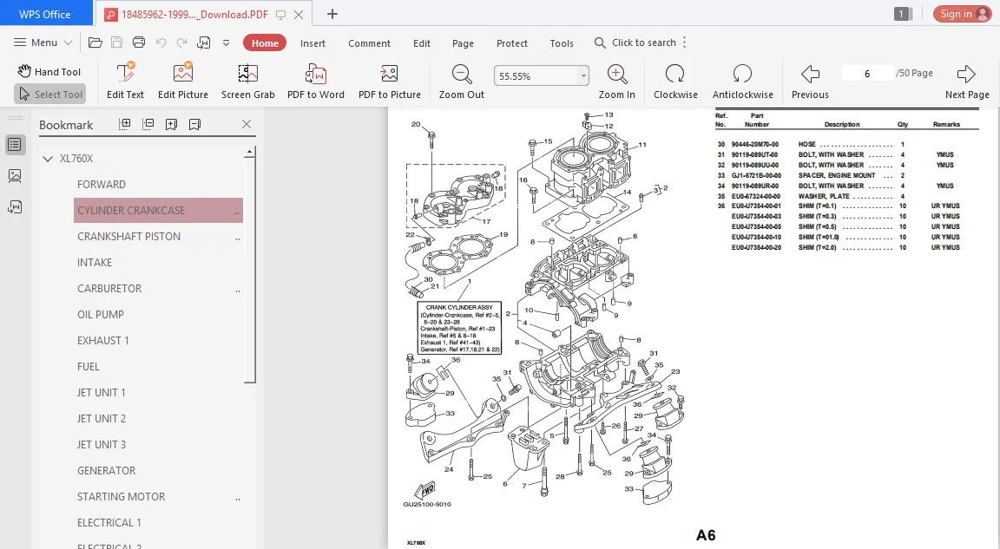Click the Screen Grab tool
The height and width of the screenshot is (549, 1000).
coord(248,82)
